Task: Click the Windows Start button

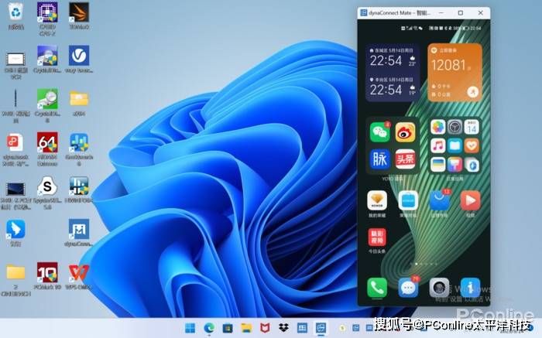Action: tap(191, 328)
